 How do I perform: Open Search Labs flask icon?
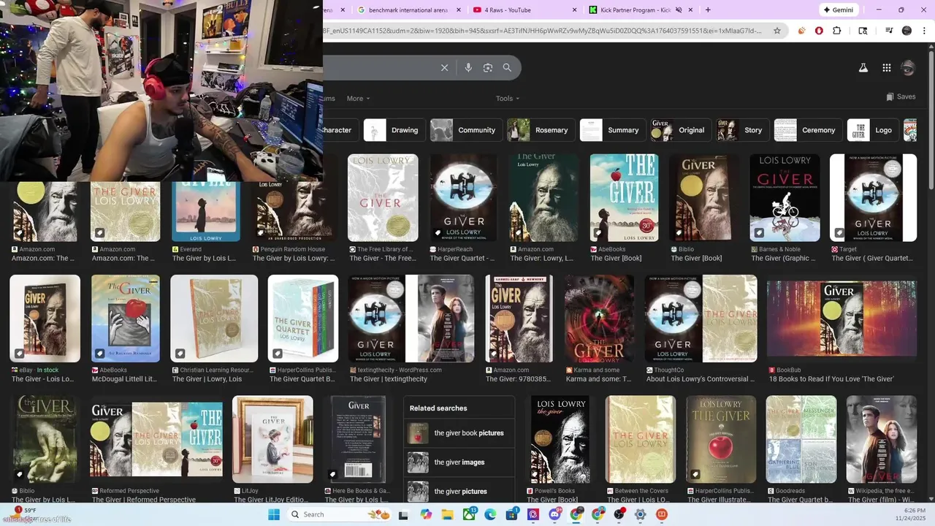pyautogui.click(x=863, y=68)
